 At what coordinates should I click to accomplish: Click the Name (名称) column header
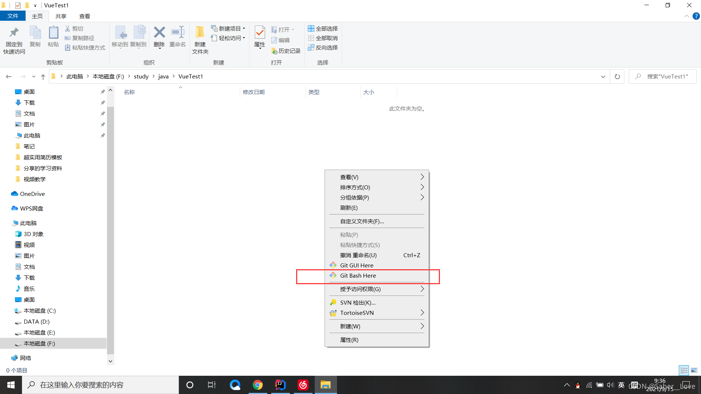click(129, 92)
